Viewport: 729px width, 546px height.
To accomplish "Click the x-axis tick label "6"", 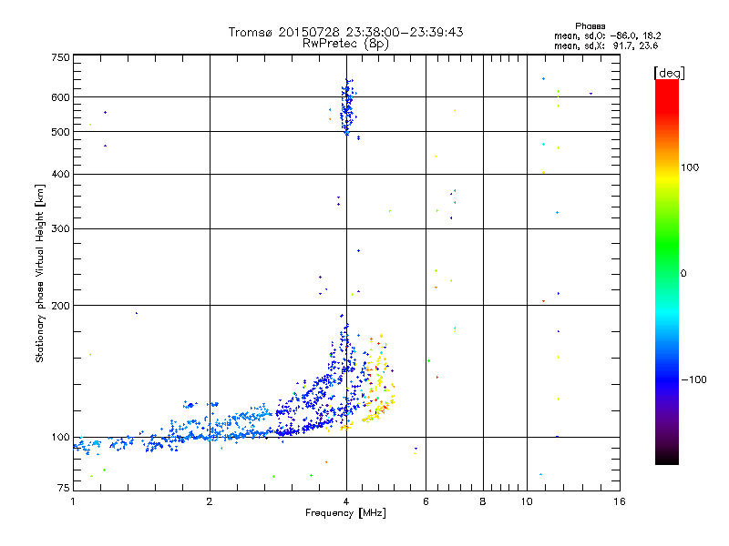I will [426, 501].
